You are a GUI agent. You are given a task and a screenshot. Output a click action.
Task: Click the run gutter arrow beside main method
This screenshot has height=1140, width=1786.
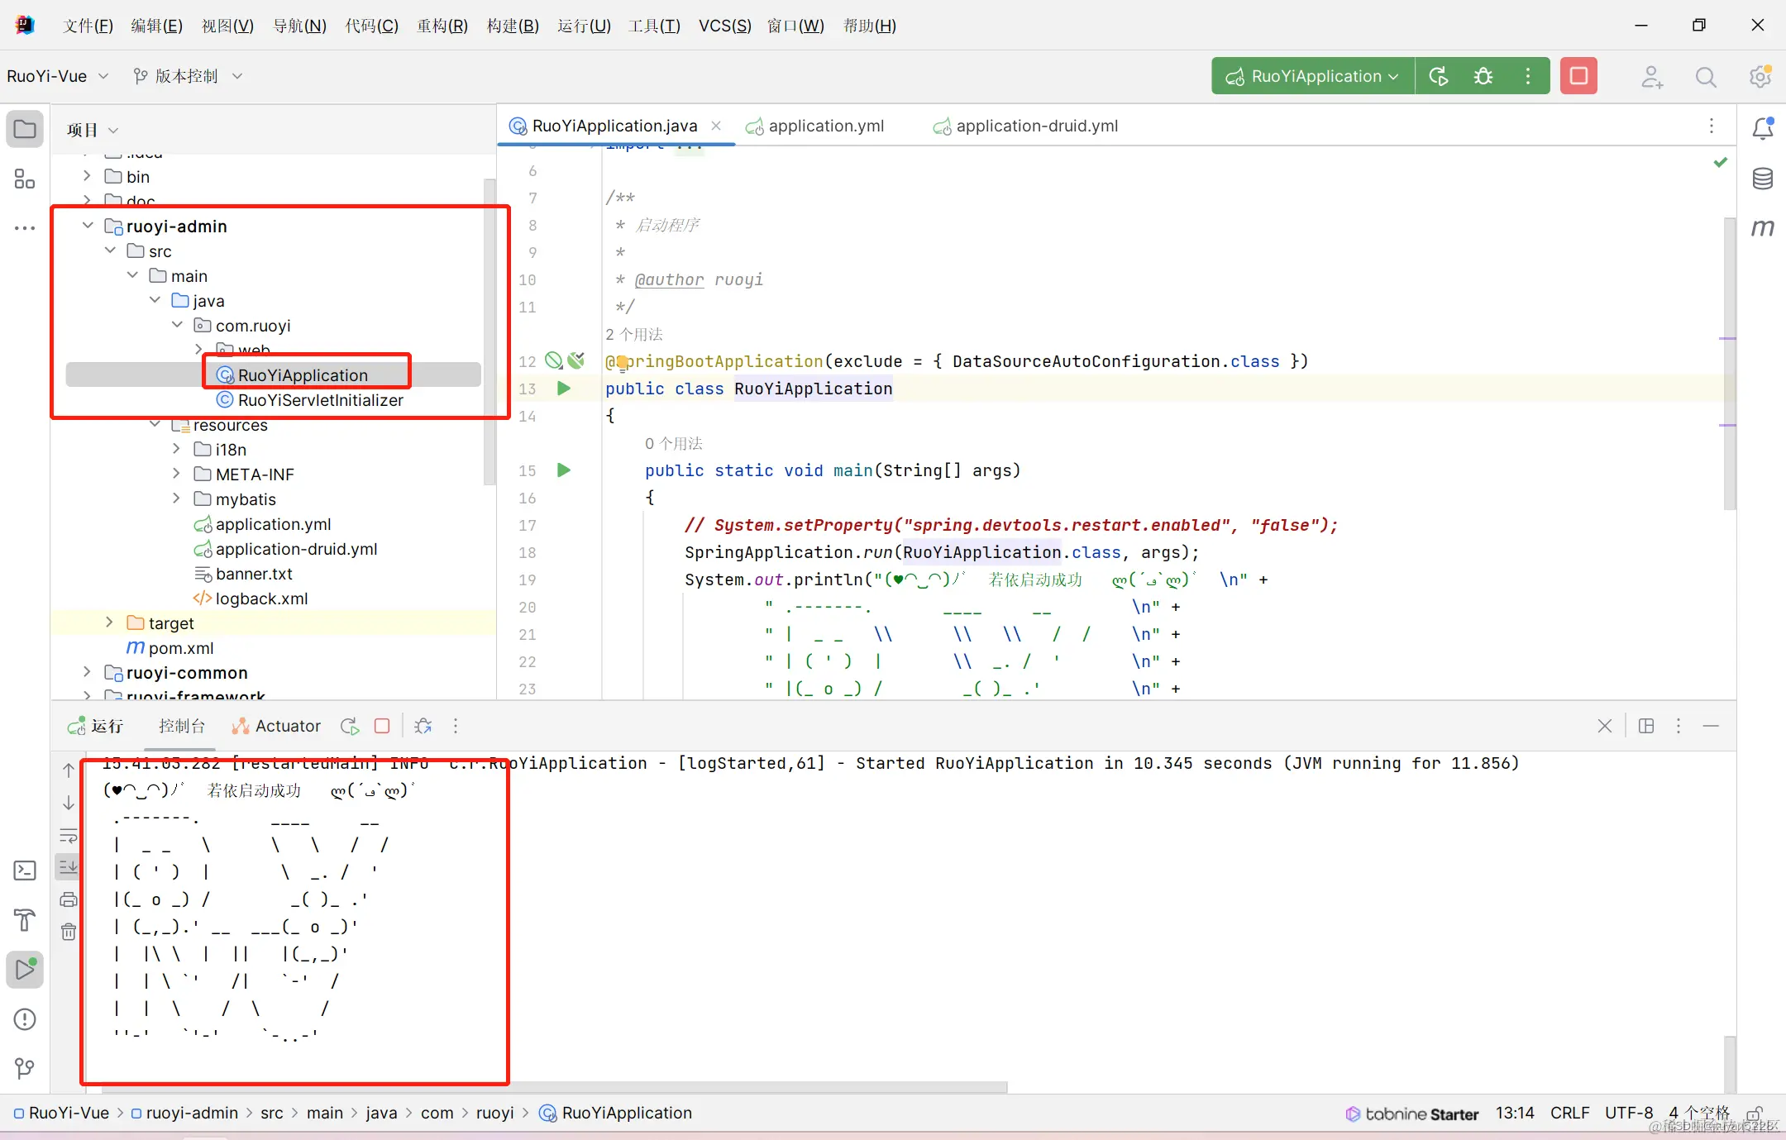point(564,470)
